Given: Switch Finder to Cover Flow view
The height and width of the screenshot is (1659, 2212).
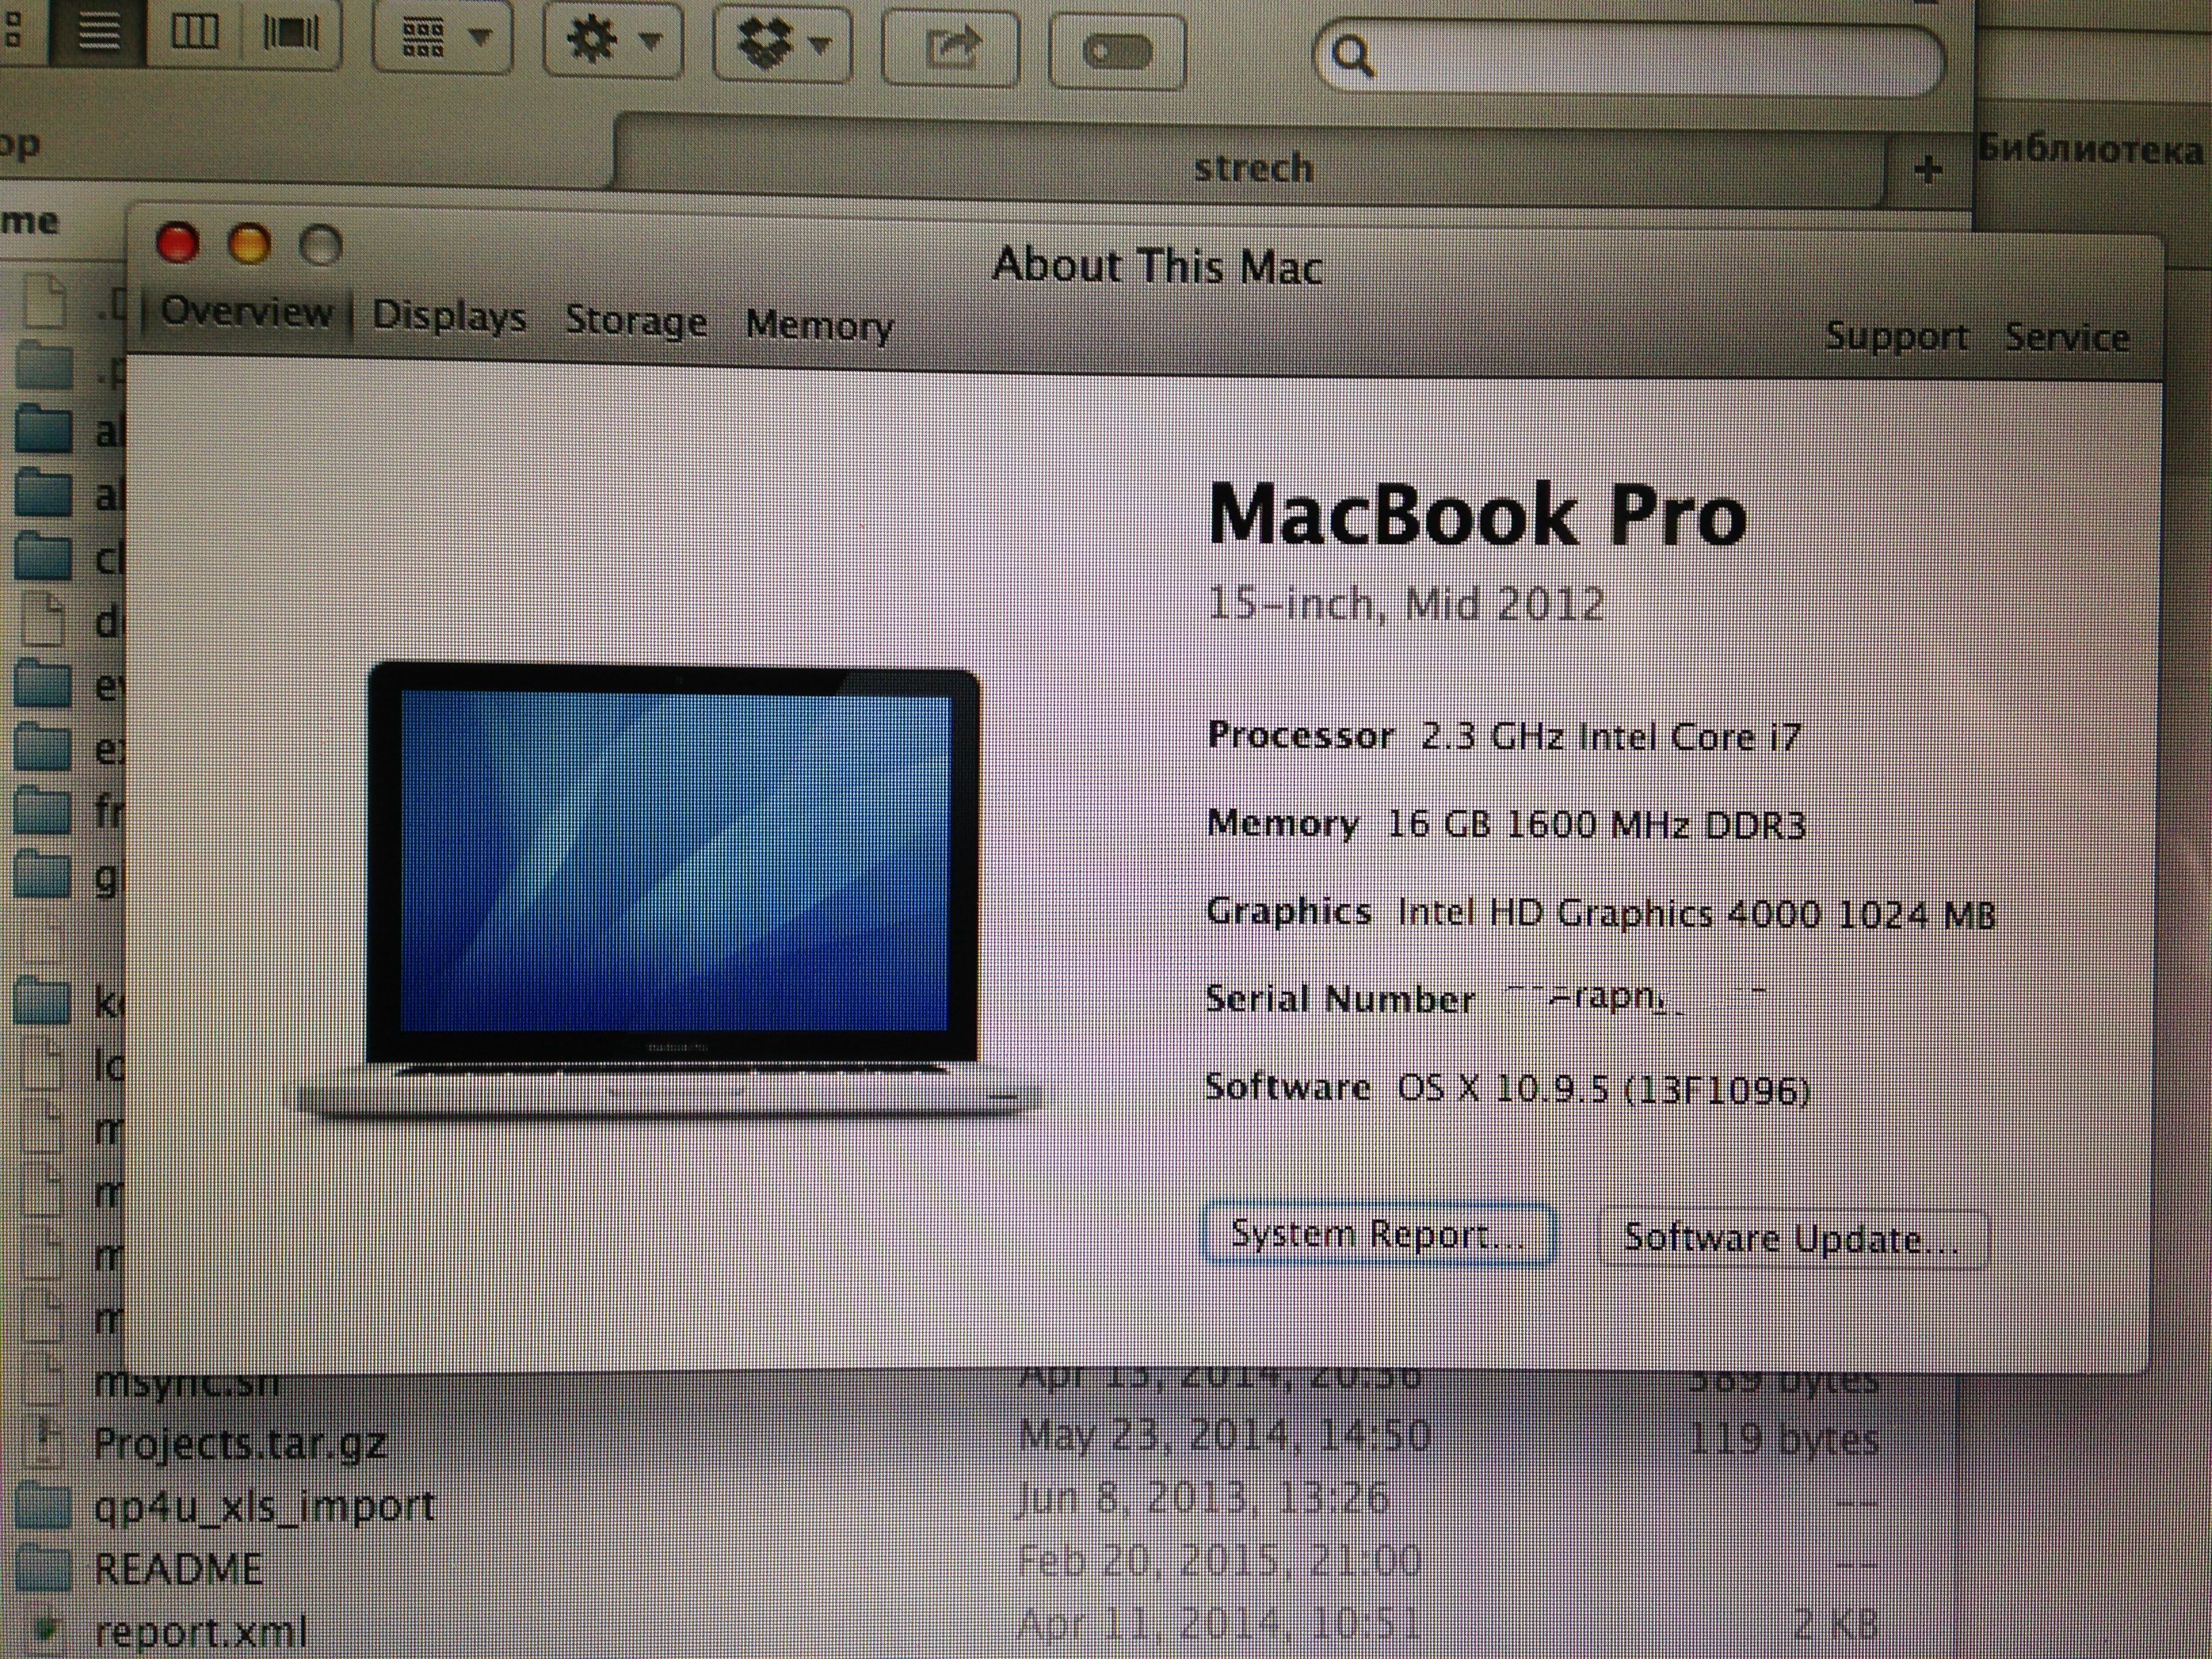Looking at the screenshot, I should (x=290, y=34).
